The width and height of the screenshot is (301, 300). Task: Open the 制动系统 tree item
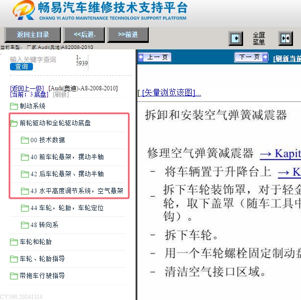tap(32, 106)
